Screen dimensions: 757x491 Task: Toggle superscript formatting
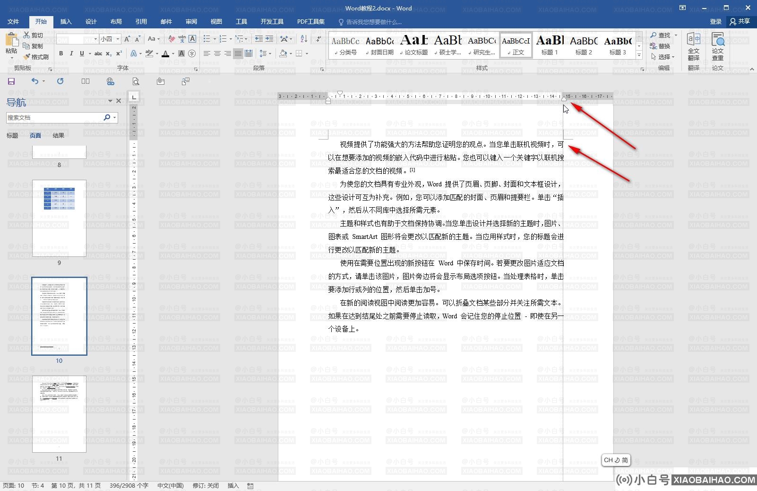coord(119,53)
